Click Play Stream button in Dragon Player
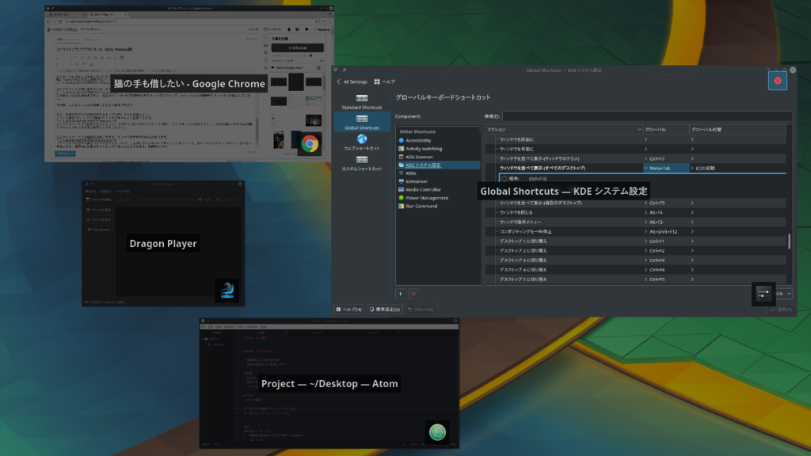 tap(98, 230)
